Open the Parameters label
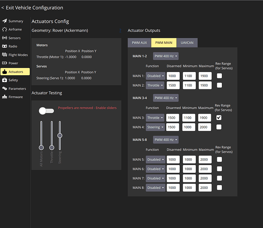 tap(17, 88)
